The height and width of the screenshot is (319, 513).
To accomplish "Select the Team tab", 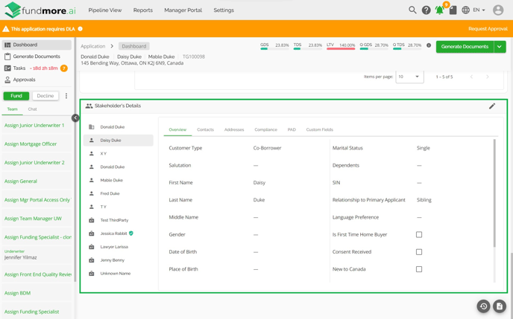I will (x=13, y=109).
